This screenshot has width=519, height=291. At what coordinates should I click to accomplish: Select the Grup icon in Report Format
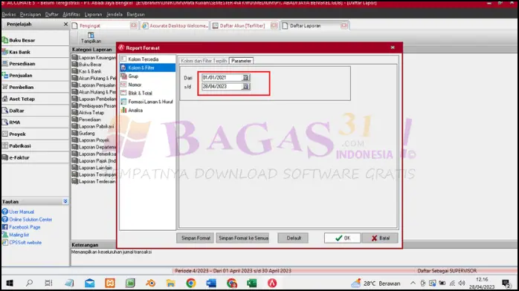point(123,76)
